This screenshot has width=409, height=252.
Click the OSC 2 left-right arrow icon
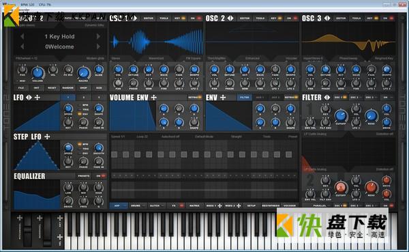tap(230, 18)
